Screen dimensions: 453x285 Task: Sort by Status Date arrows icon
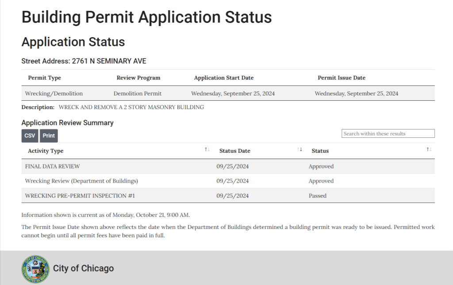(x=299, y=150)
